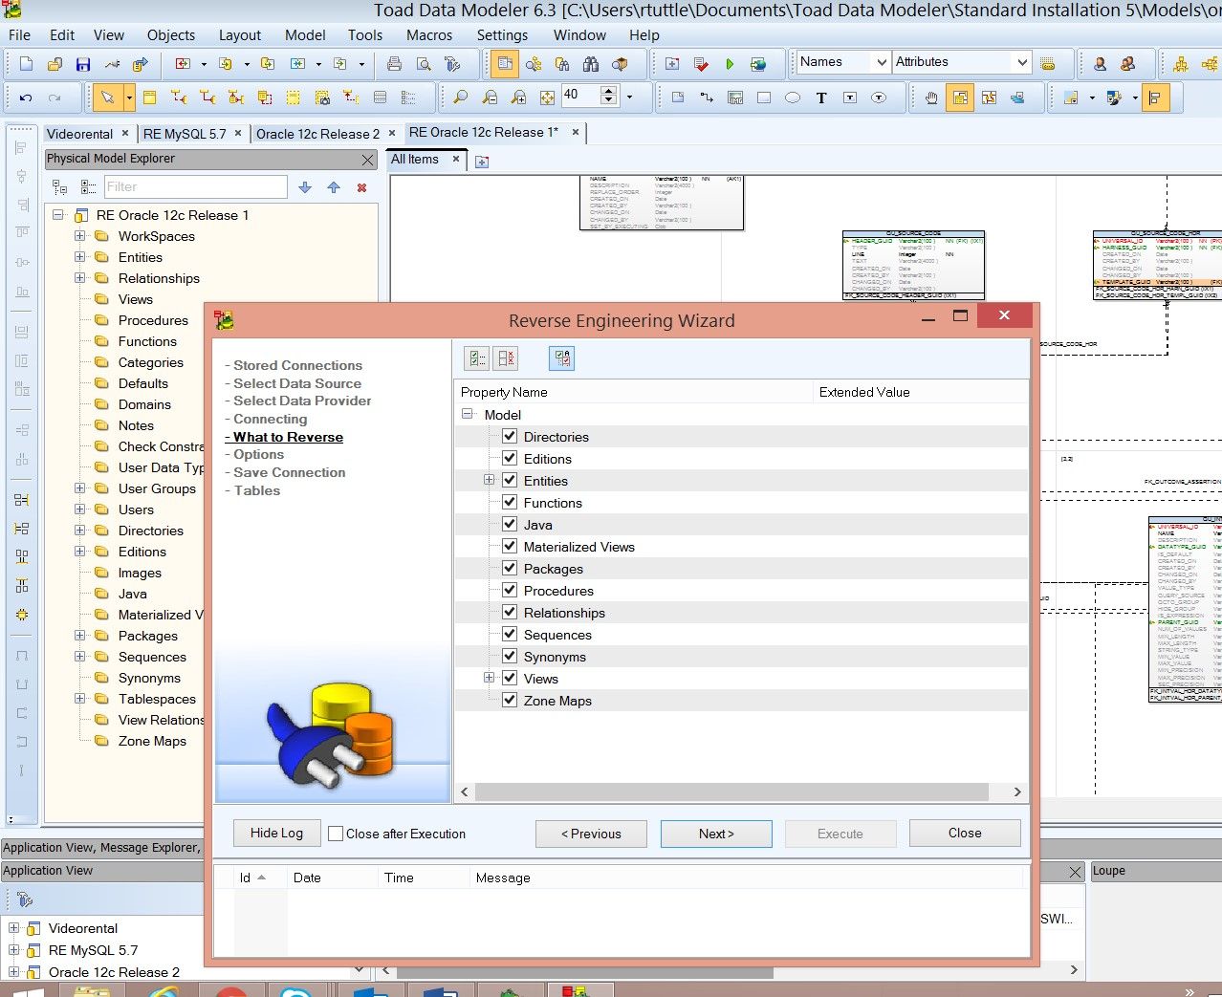
Task: Expand WorkSpaces in Model Explorer
Action: 80,236
